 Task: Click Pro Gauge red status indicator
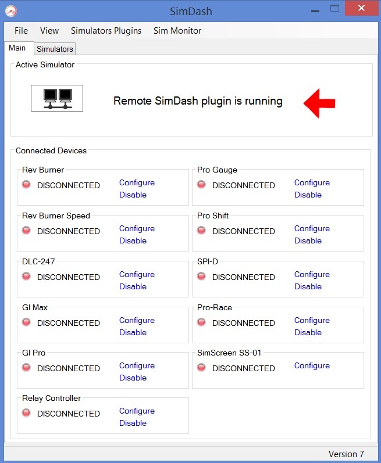[x=201, y=185]
